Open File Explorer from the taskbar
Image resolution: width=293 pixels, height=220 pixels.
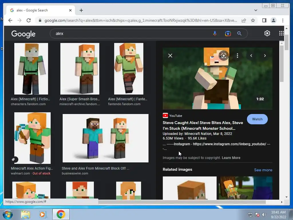tap(25, 214)
